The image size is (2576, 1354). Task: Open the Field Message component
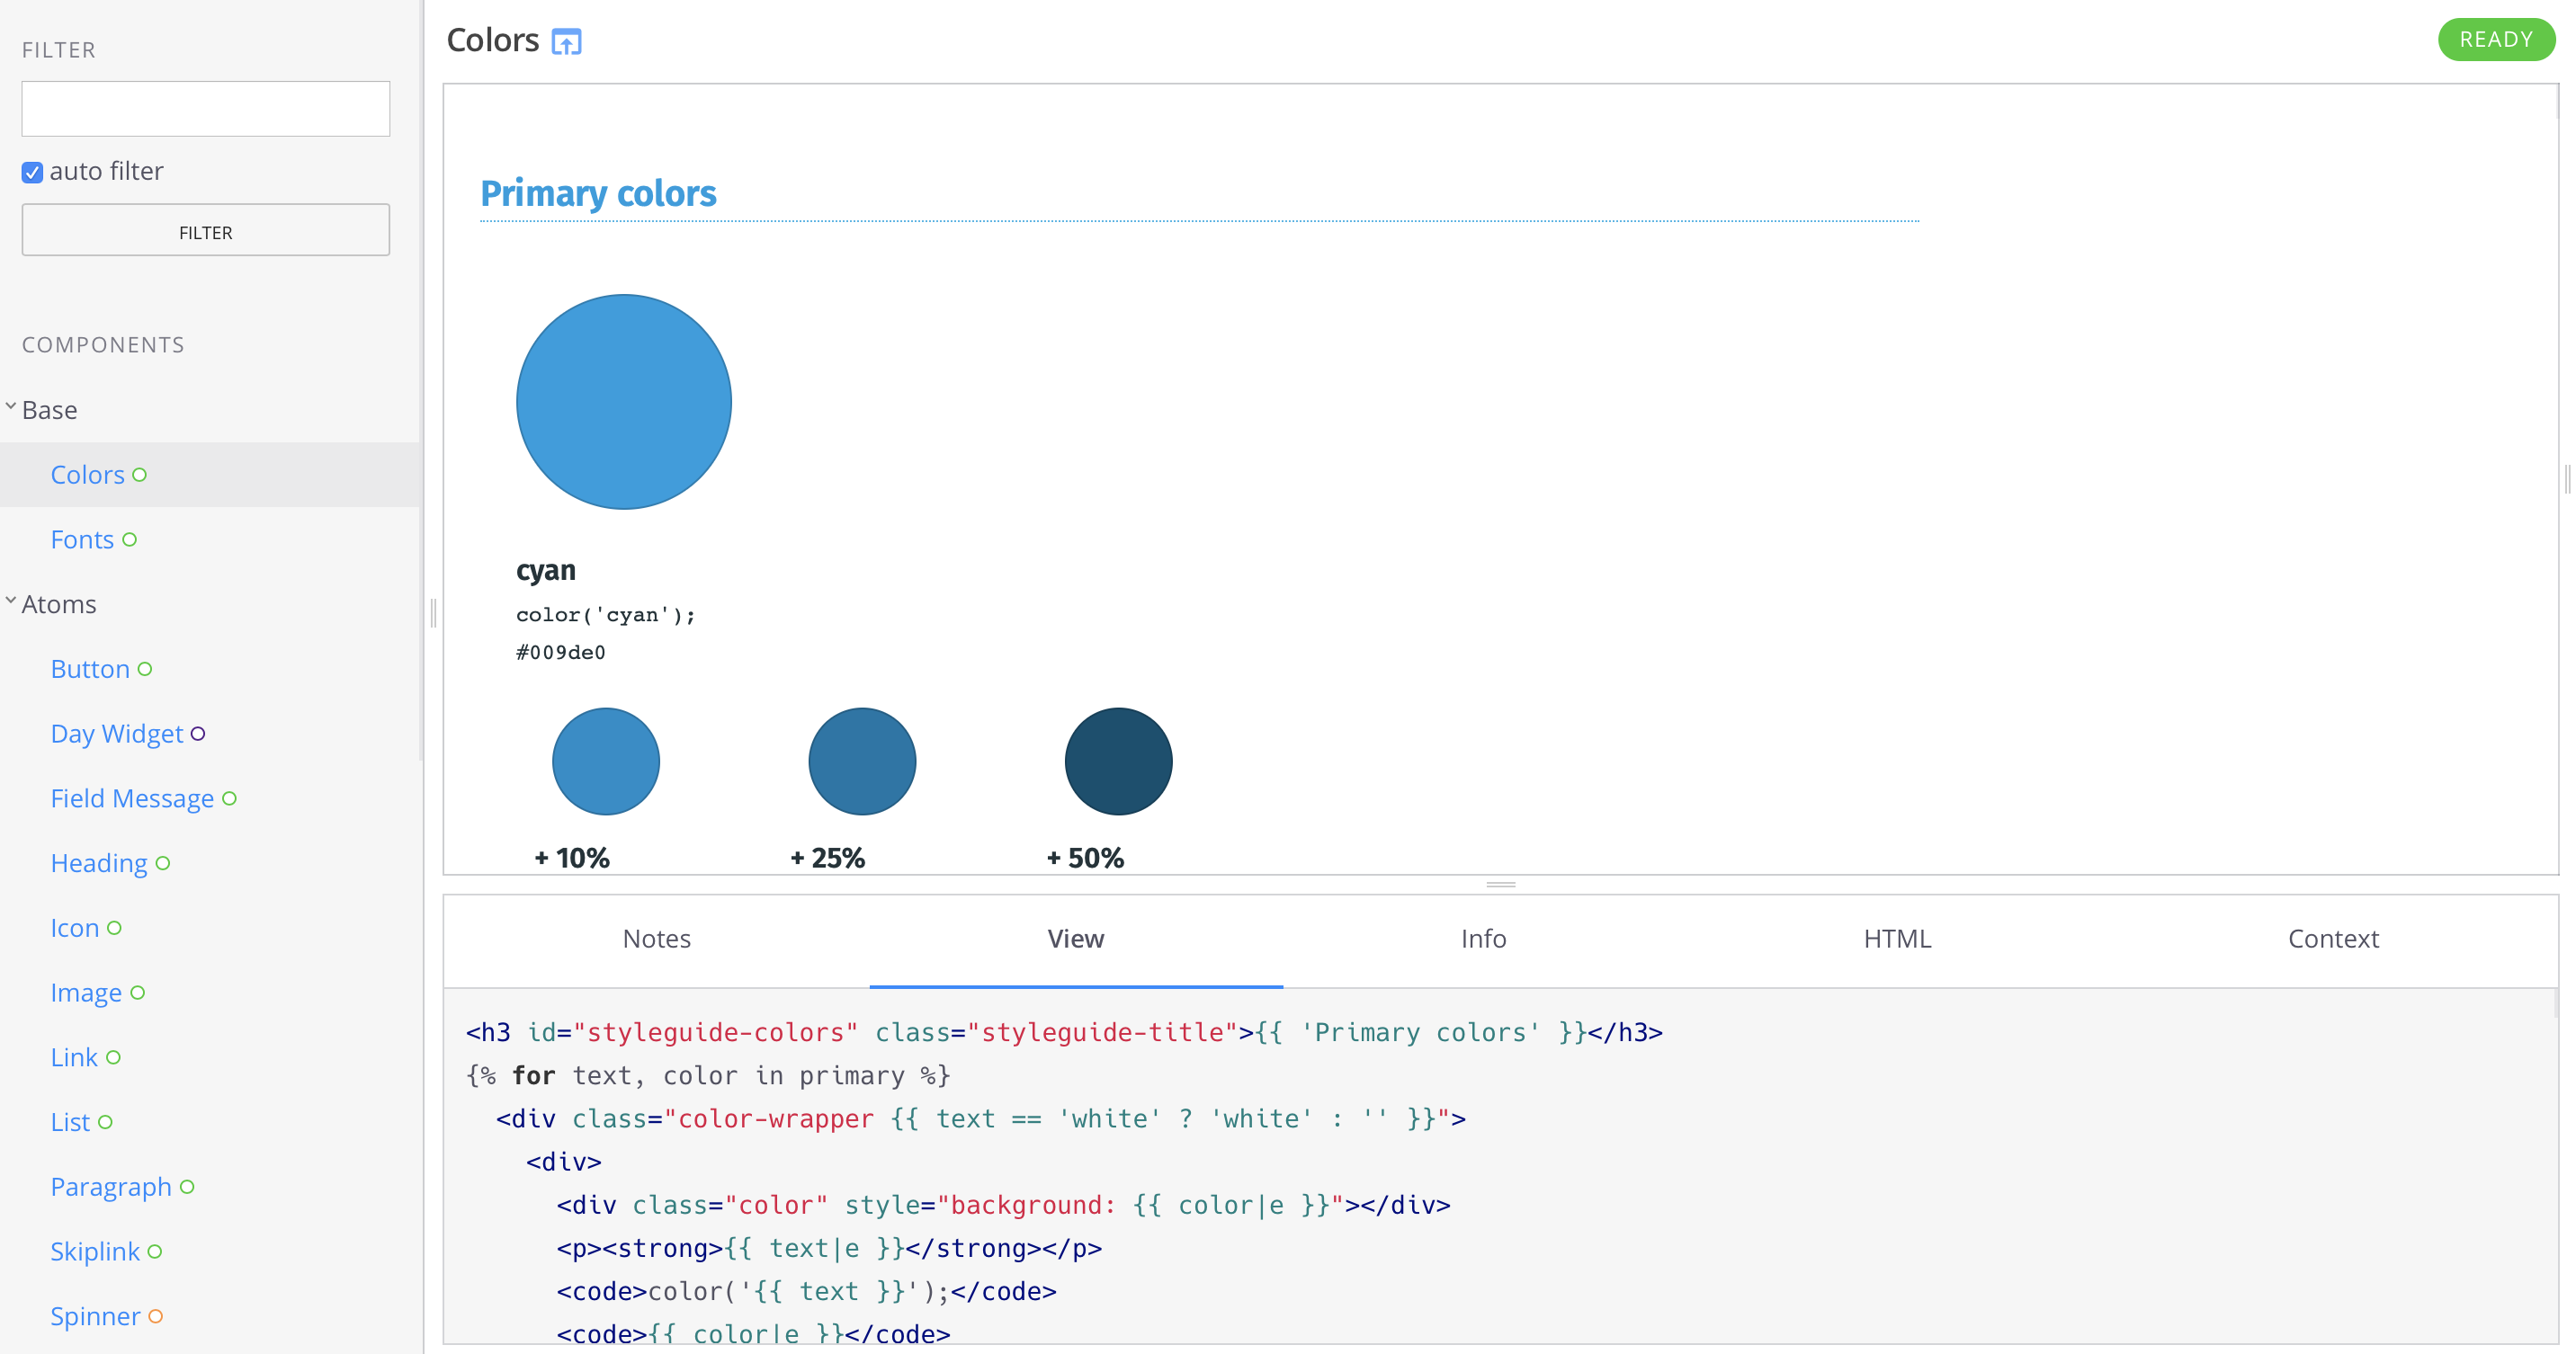click(132, 798)
